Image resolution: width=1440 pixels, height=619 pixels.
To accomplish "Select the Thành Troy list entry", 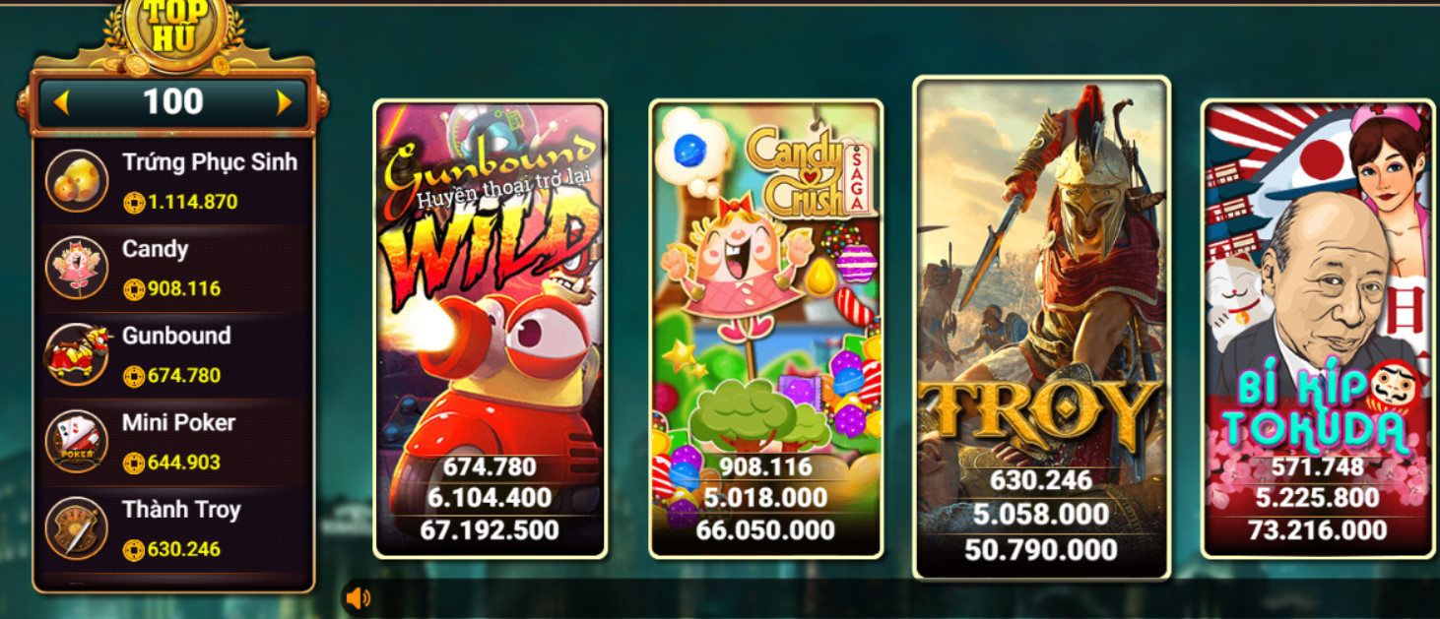I will (173, 528).
